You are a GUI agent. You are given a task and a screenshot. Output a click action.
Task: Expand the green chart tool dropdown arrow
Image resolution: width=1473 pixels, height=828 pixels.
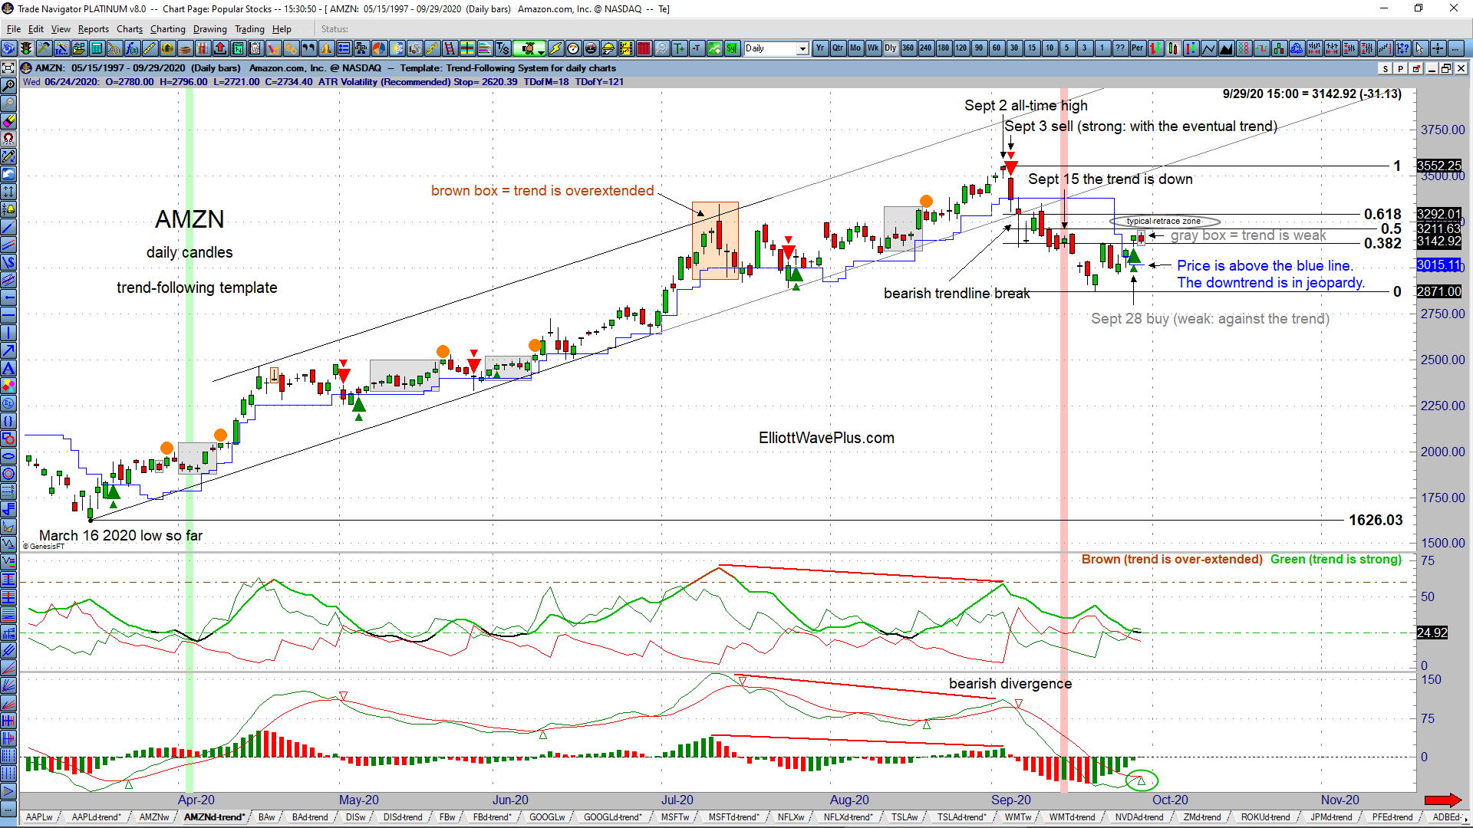click(x=540, y=51)
